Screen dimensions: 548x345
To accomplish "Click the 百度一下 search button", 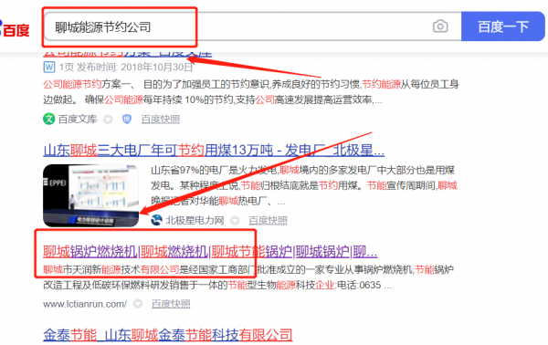I will pos(503,26).
